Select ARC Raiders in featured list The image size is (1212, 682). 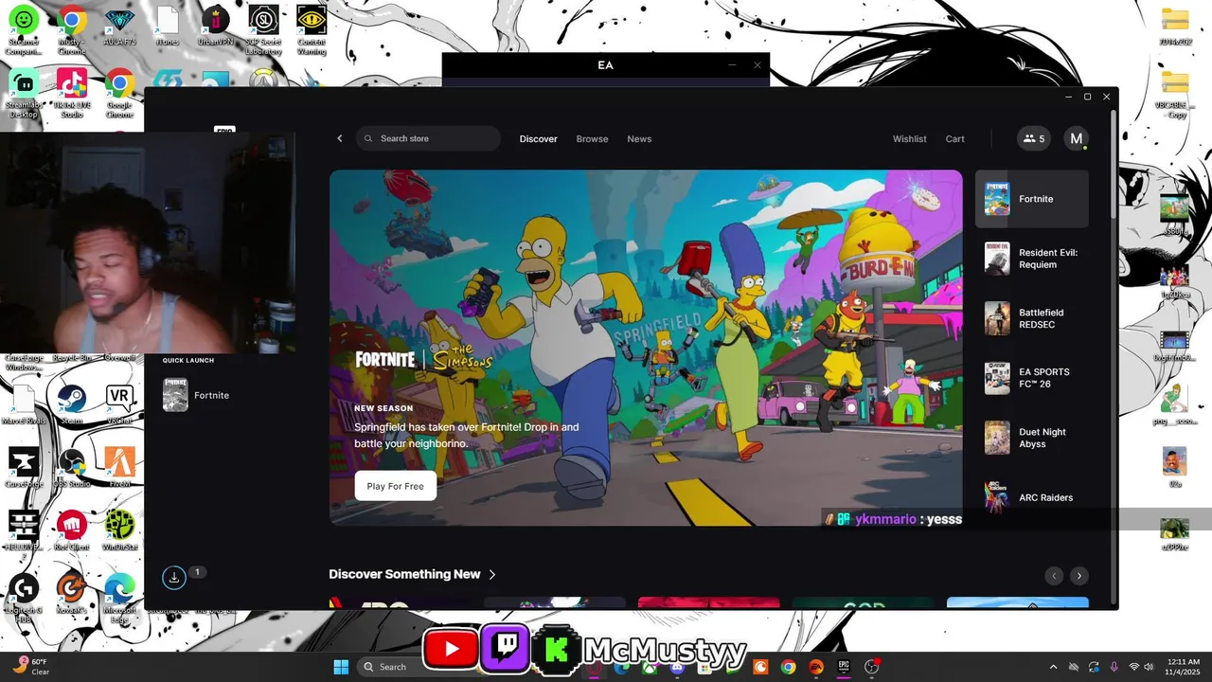(x=1032, y=497)
